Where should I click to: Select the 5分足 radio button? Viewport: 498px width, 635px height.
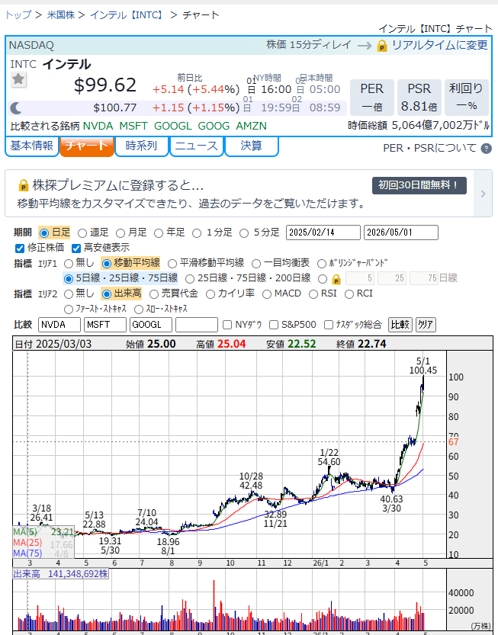(244, 233)
